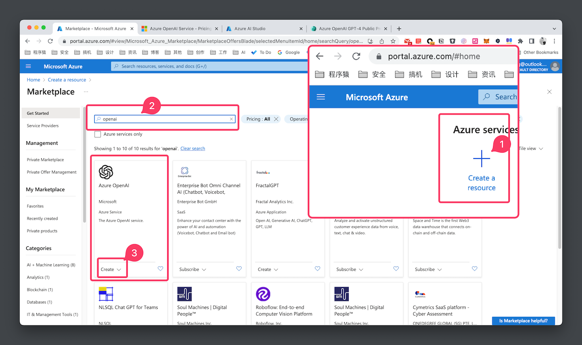582x345 pixels.
Task: Switch to the Azure AI Studio tab
Action: [264, 29]
